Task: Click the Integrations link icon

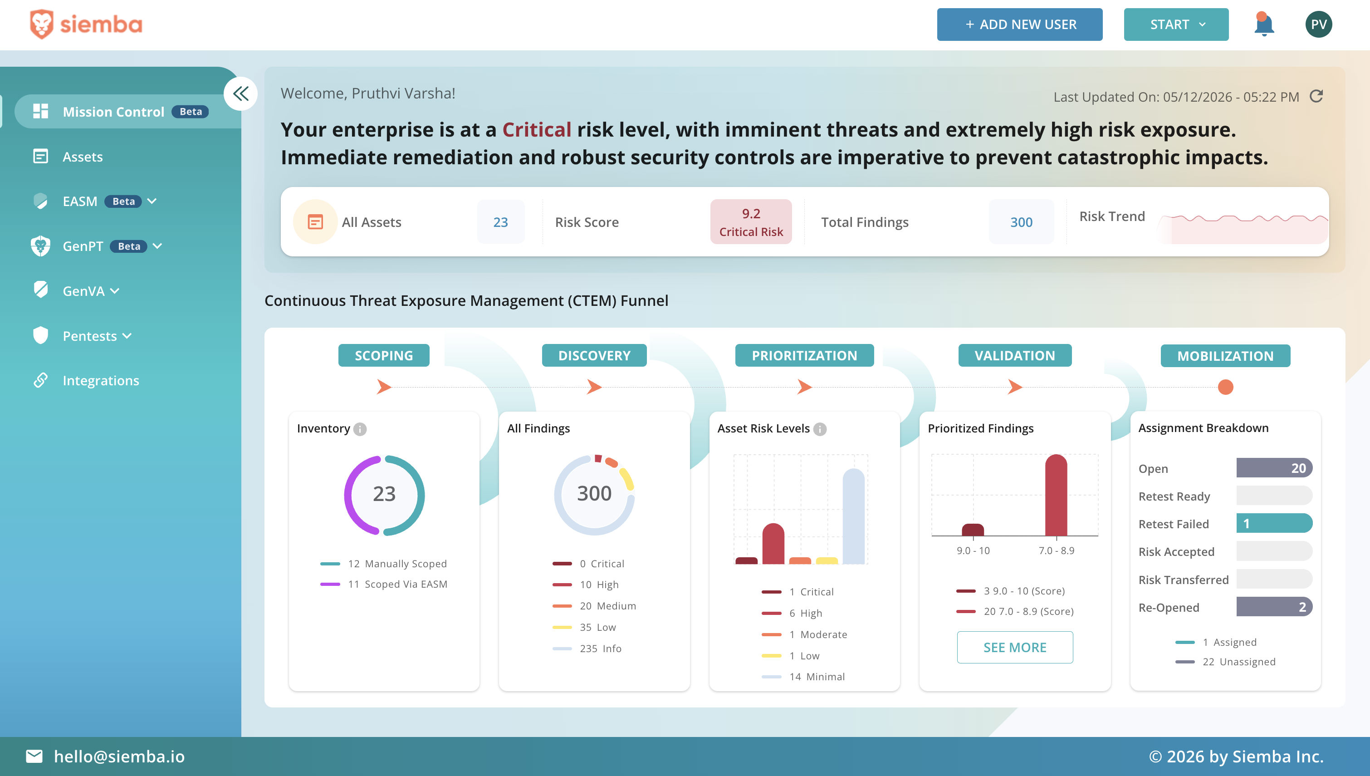Action: 40,380
